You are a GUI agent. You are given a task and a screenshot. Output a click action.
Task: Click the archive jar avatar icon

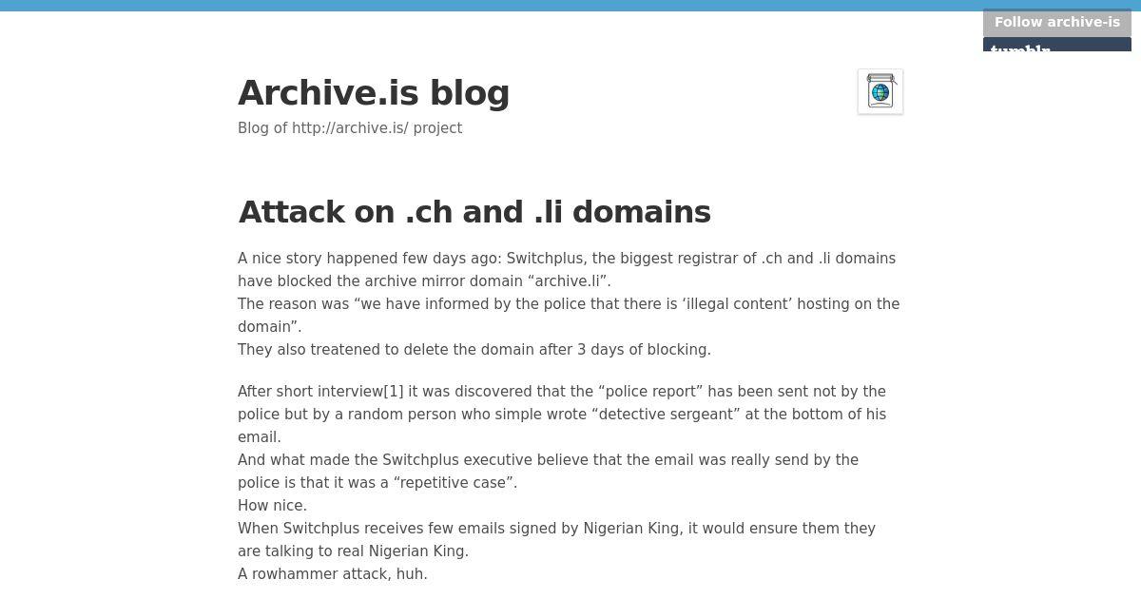pos(880,92)
